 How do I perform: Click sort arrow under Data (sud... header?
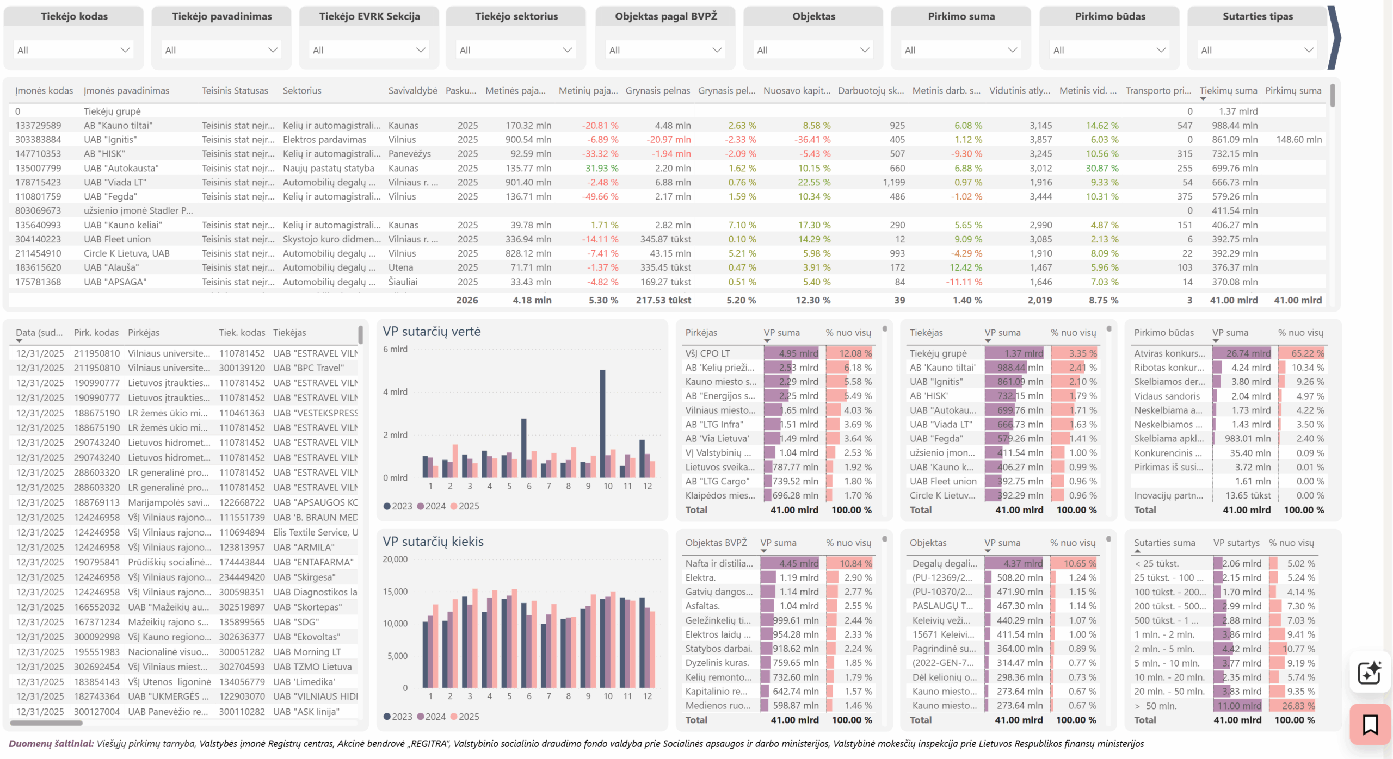(19, 341)
